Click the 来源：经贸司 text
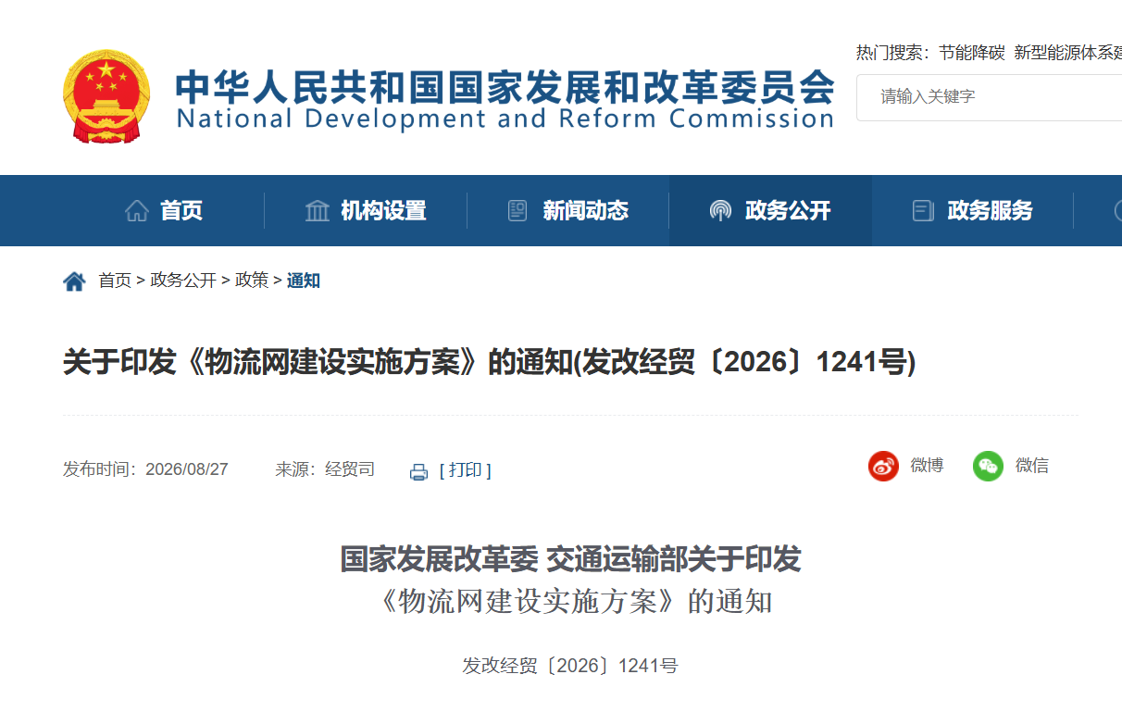Viewport: 1122px width, 712px height. 325,469
